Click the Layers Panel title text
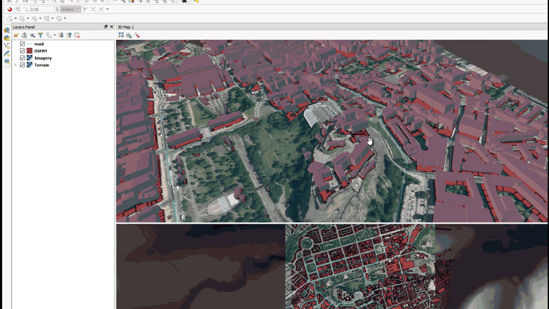 click(x=24, y=27)
